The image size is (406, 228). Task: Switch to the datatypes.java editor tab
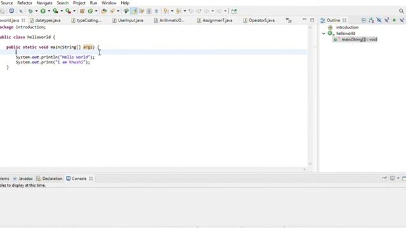pos(45,20)
